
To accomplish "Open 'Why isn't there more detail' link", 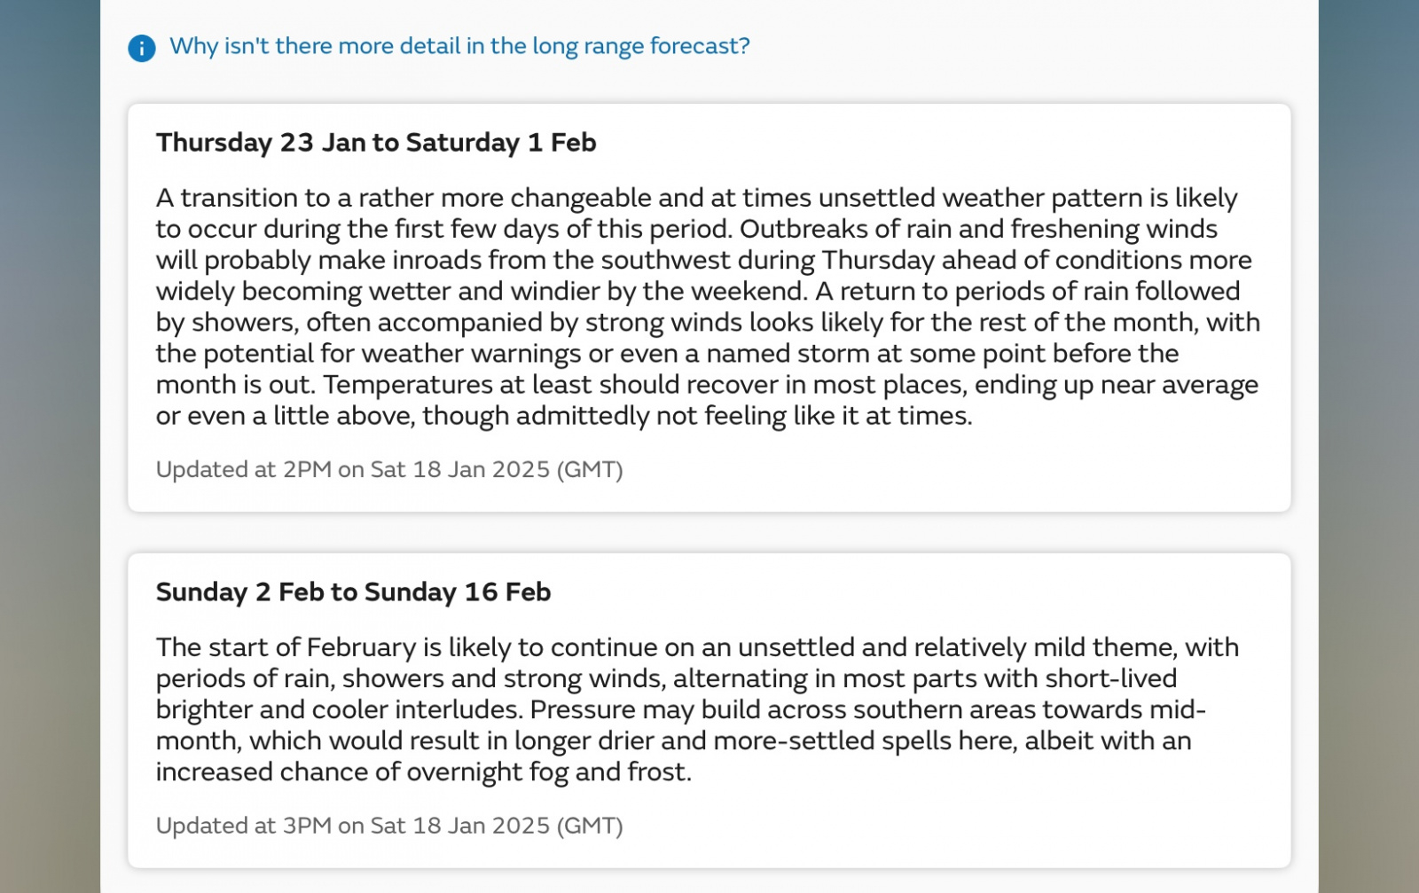I will (459, 46).
